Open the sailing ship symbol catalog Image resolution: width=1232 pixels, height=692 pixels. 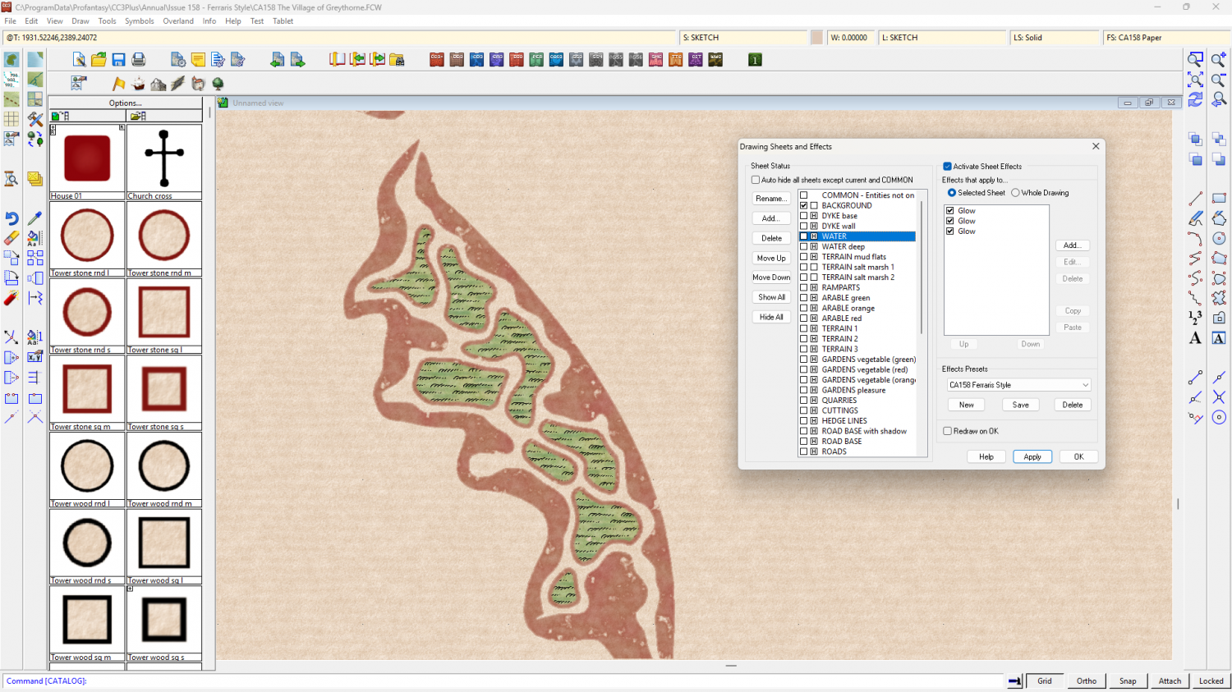138,84
